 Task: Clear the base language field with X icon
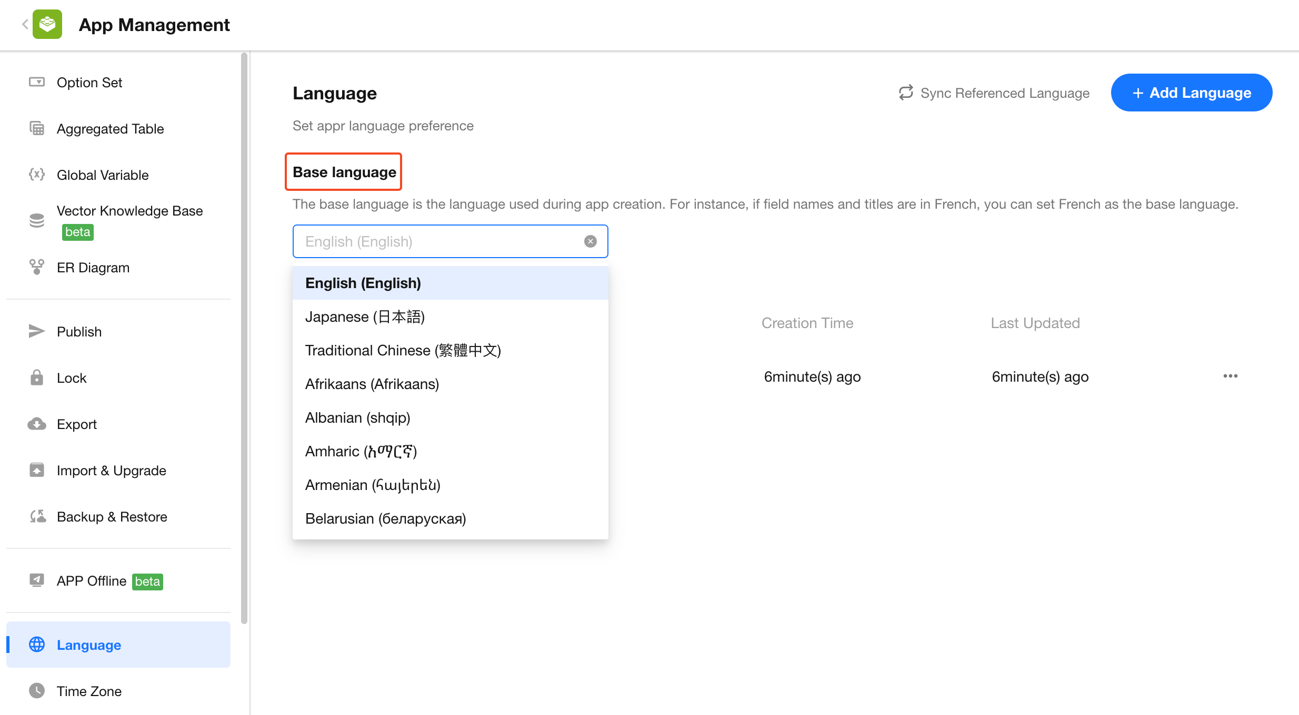[x=590, y=241]
